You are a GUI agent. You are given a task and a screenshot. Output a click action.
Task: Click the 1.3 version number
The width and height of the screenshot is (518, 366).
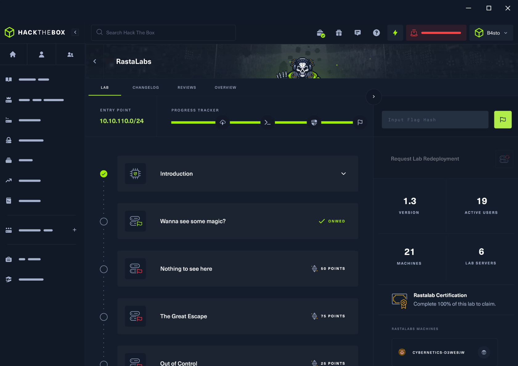click(410, 201)
